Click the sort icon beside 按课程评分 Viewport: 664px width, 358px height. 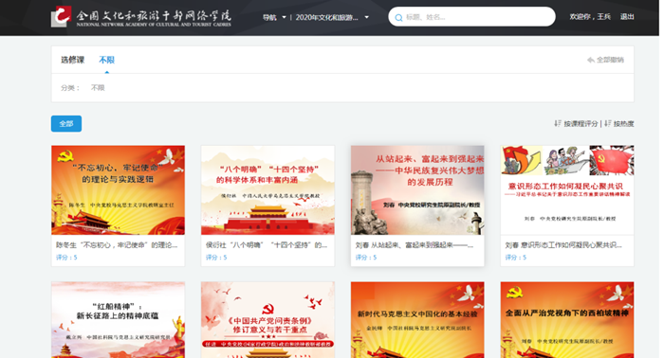click(558, 123)
